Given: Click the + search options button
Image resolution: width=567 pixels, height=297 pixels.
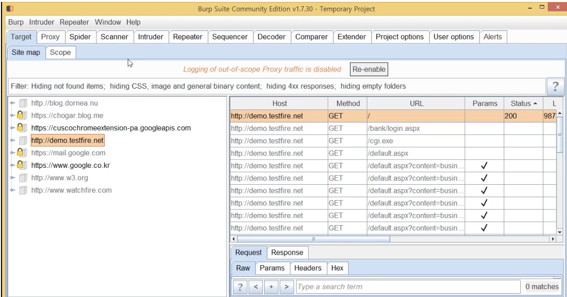Looking at the screenshot, I should tap(271, 287).
